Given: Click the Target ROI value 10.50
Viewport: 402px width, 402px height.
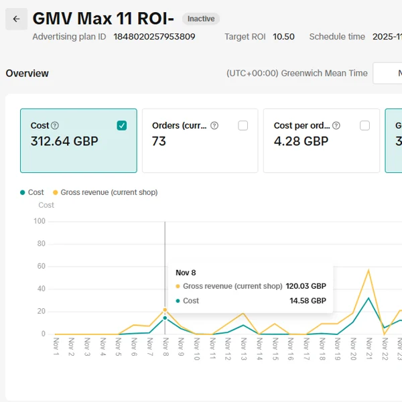Looking at the screenshot, I should [x=283, y=37].
